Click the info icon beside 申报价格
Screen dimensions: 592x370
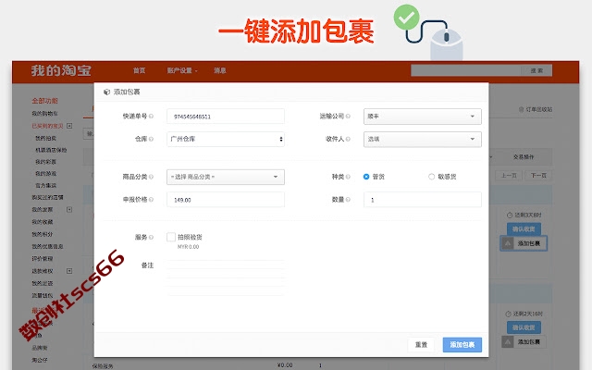[151, 200]
